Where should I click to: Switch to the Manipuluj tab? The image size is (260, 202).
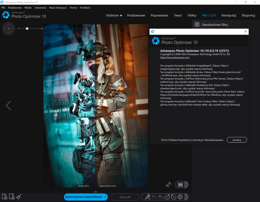coord(229,15)
